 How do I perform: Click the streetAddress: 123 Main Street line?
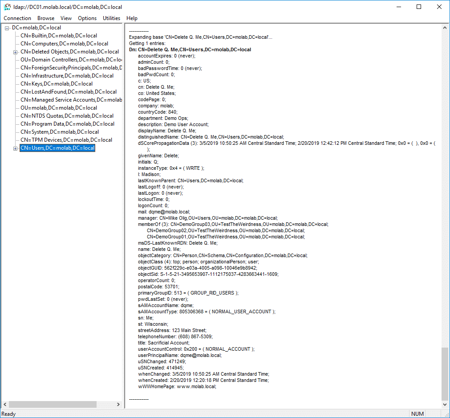pyautogui.click(x=172, y=330)
